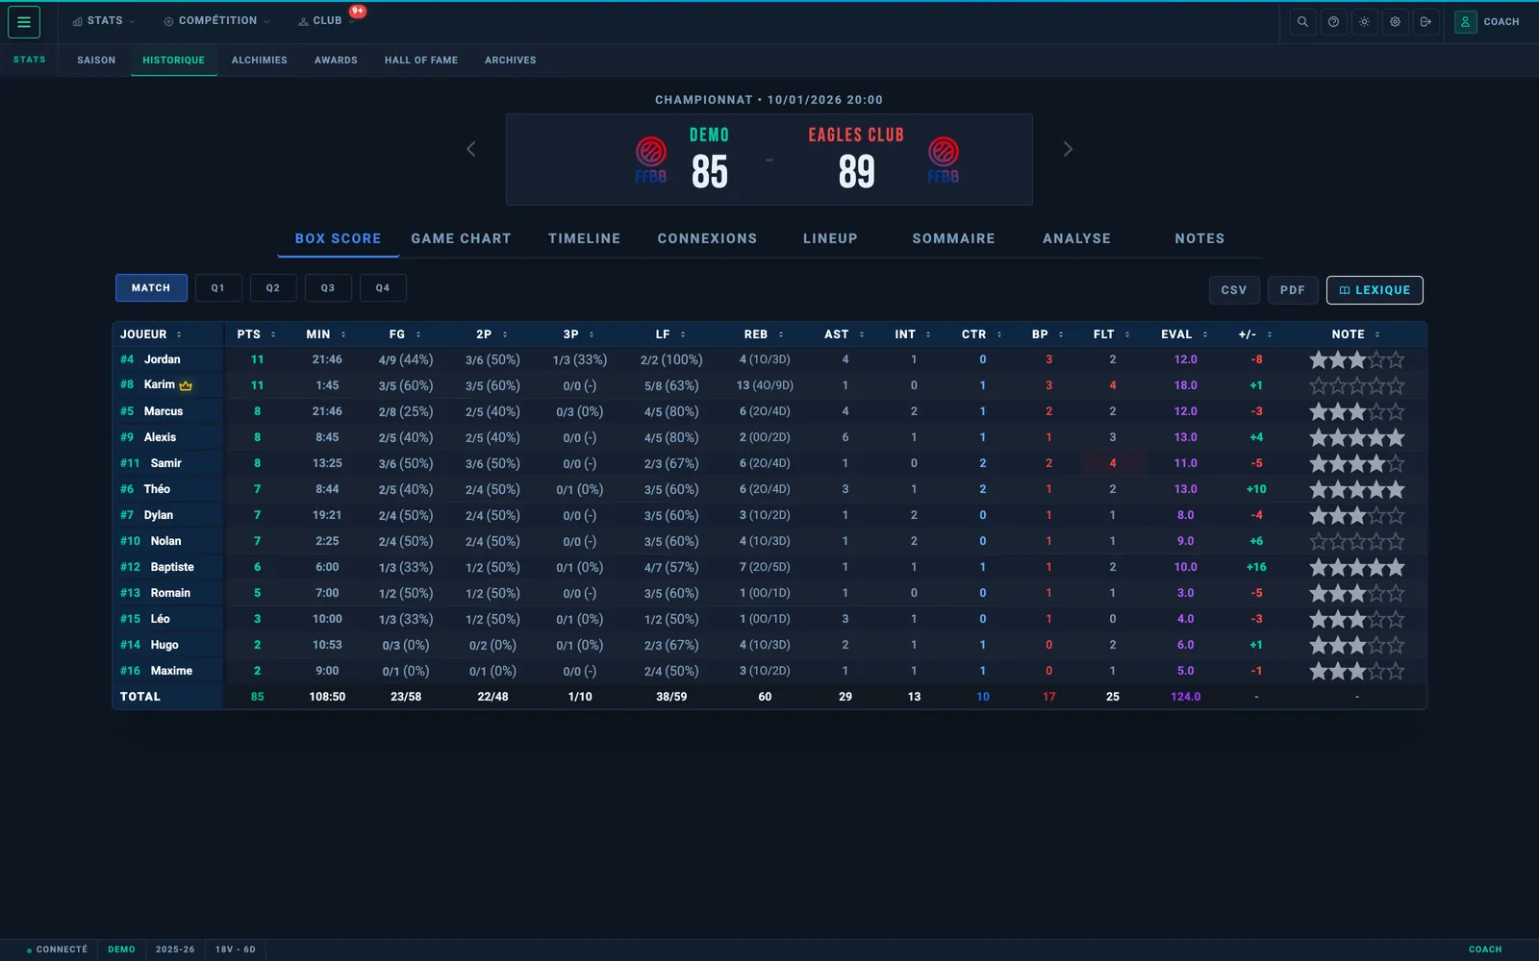Viewport: 1539px width, 961px height.
Task: Switch to the Awards tab
Action: 336,61
